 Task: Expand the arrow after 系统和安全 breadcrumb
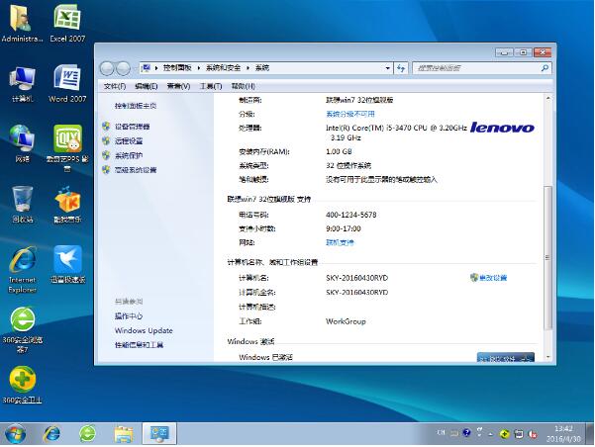[248, 68]
